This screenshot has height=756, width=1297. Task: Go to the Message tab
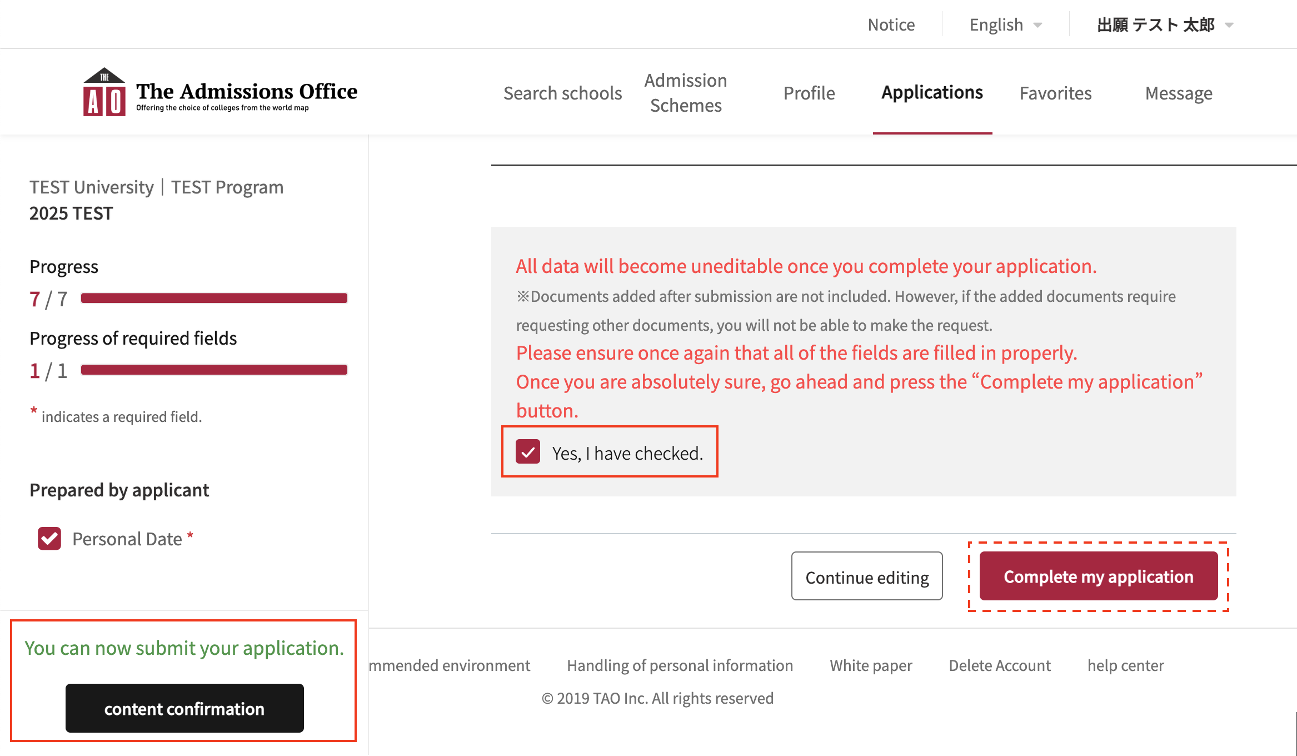1179,93
